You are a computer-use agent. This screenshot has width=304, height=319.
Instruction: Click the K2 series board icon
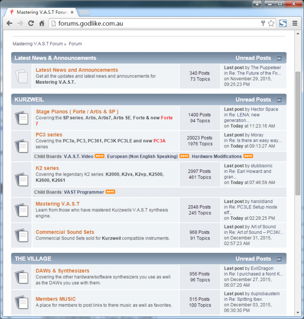pos(21,179)
